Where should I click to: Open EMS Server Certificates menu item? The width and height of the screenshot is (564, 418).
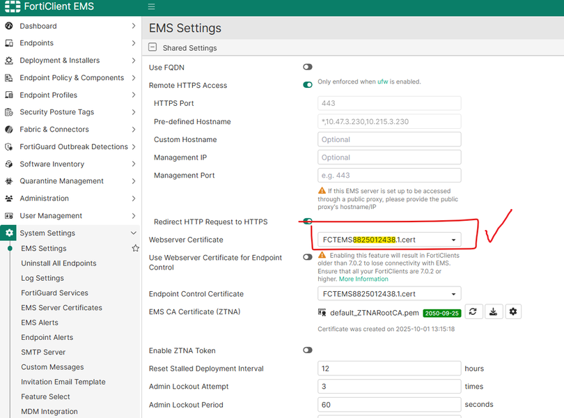pyautogui.click(x=61, y=308)
